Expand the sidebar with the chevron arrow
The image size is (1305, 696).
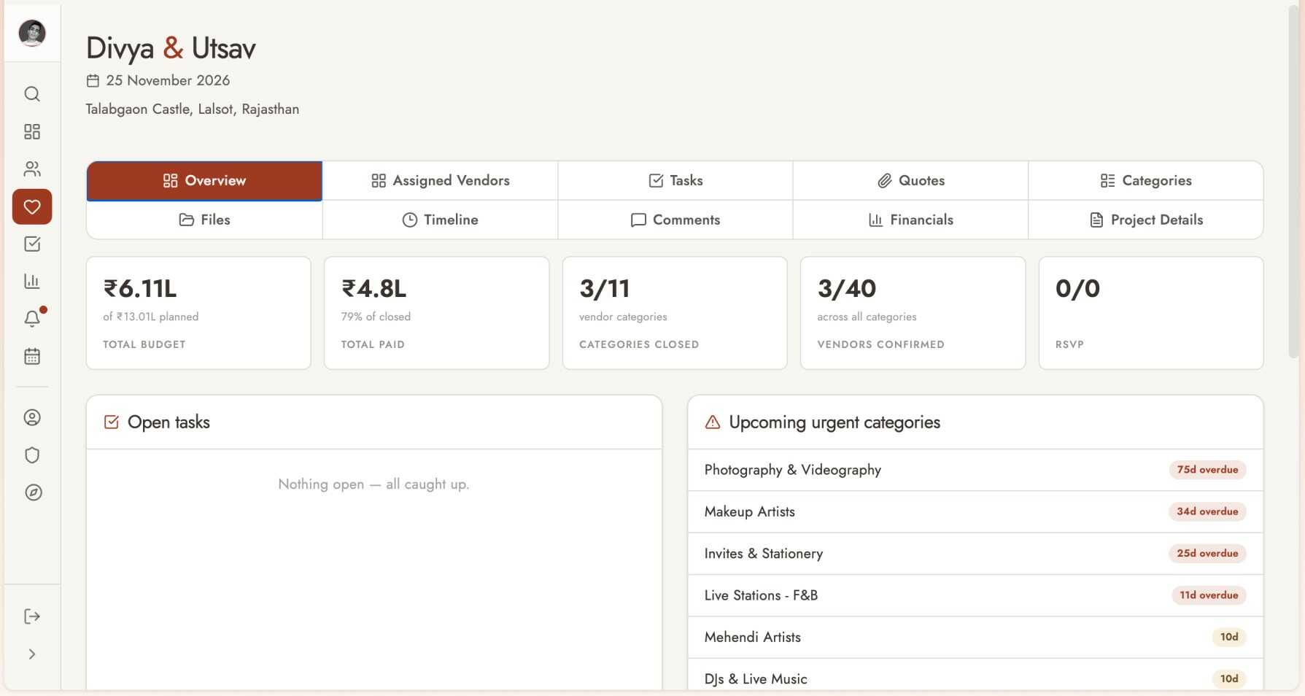tap(32, 654)
